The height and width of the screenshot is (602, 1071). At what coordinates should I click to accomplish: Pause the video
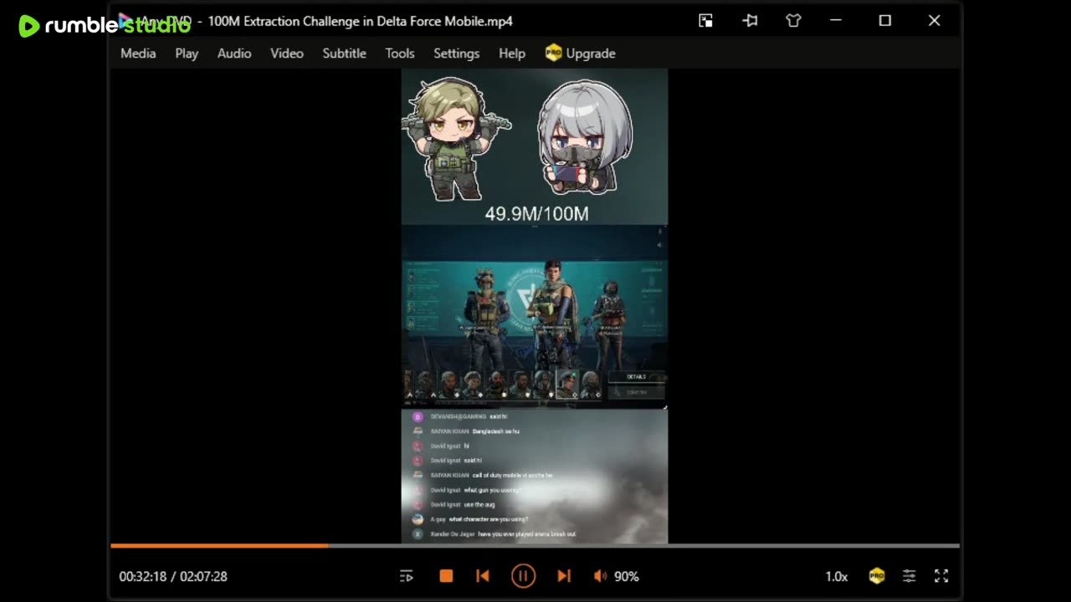click(x=524, y=576)
